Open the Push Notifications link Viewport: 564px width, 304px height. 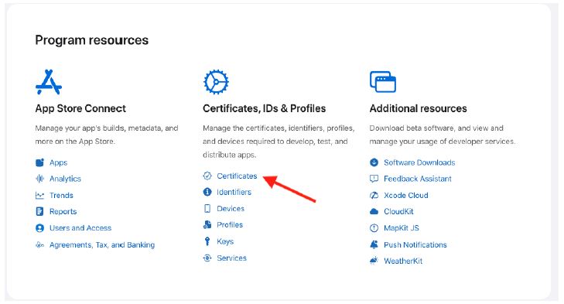pos(415,244)
